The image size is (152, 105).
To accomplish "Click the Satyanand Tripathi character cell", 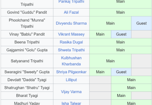I will (27, 61).
